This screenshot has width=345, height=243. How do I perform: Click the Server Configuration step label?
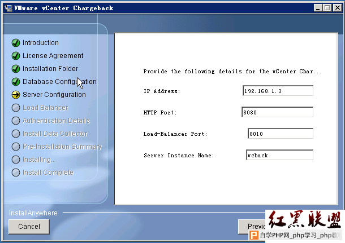click(54, 95)
